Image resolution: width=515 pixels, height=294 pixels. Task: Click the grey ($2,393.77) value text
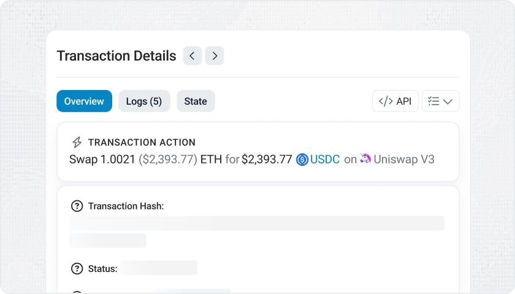click(168, 159)
